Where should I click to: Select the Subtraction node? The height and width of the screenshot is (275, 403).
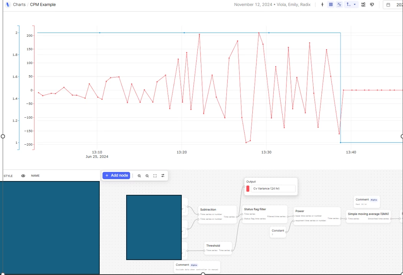pyautogui.click(x=217, y=214)
